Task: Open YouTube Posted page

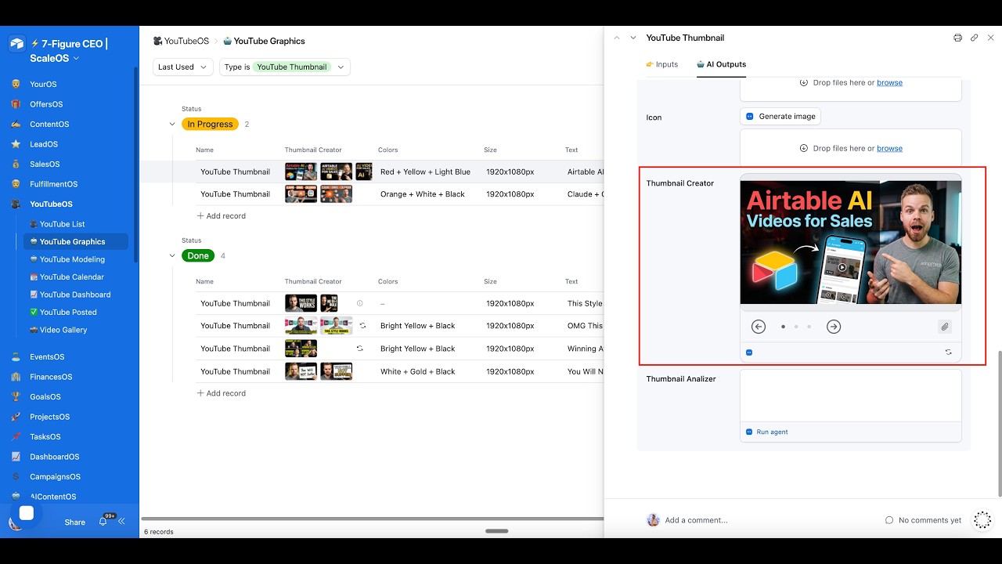Action: click(x=68, y=312)
